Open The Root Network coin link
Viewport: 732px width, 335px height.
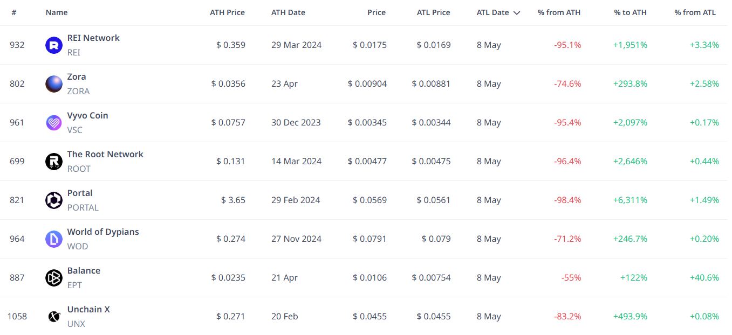[x=105, y=155]
